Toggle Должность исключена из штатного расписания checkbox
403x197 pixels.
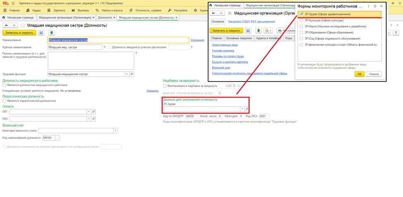[x=4, y=147]
